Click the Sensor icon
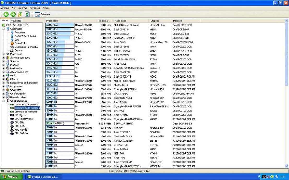The image size is (289, 180). (12, 50)
